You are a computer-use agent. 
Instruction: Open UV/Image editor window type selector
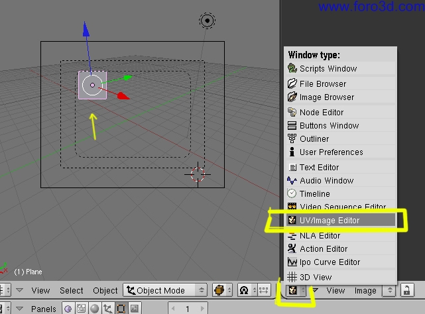coord(296,290)
